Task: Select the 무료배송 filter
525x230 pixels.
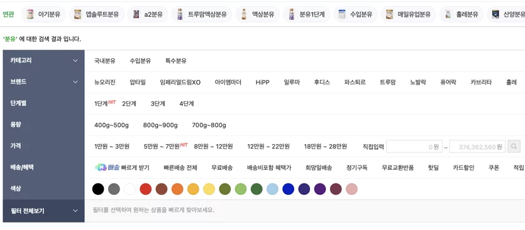Action: click(222, 167)
